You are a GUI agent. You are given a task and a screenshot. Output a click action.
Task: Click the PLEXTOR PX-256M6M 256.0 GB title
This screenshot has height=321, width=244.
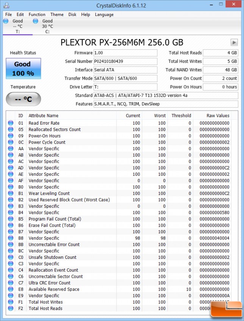pos(122,42)
